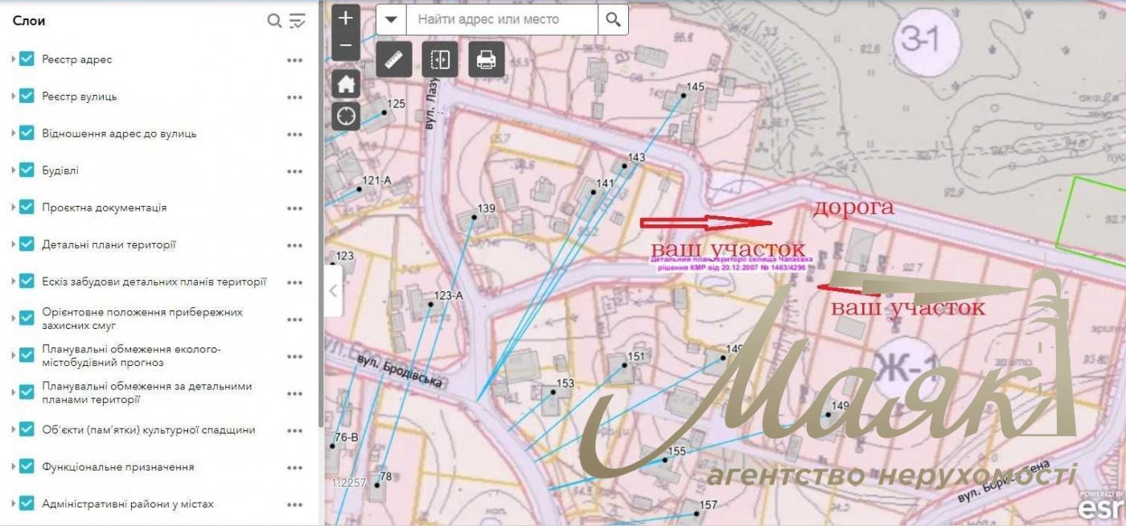Image resolution: width=1126 pixels, height=526 pixels.
Task: Open the layer list filter options icon
Action: [x=298, y=21]
